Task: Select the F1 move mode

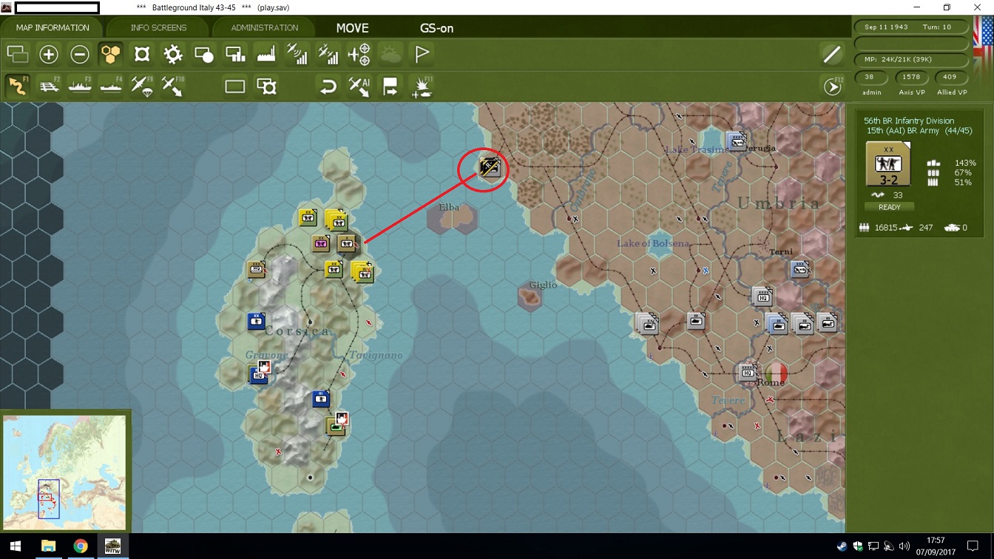Action: click(x=17, y=86)
